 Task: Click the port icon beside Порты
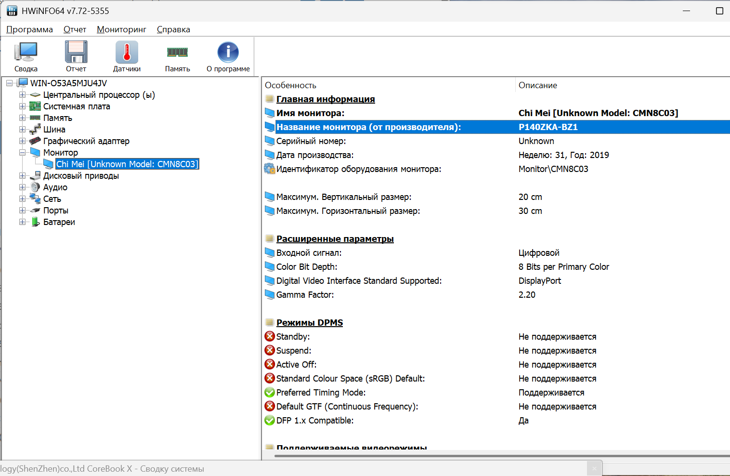coord(35,211)
